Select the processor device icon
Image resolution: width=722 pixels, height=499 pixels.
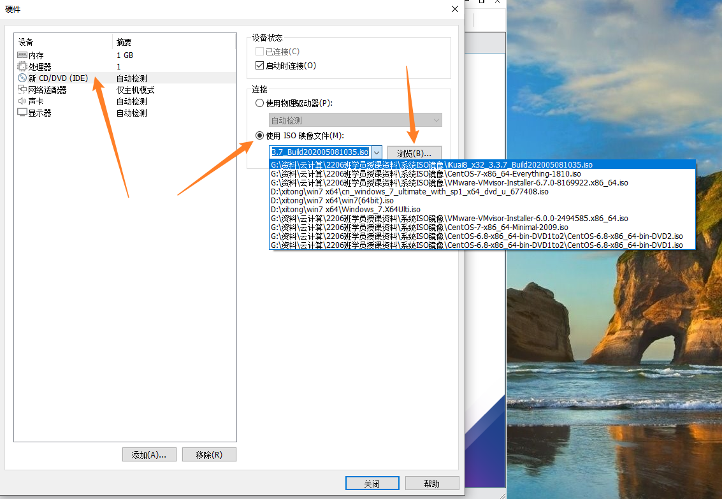tap(22, 67)
